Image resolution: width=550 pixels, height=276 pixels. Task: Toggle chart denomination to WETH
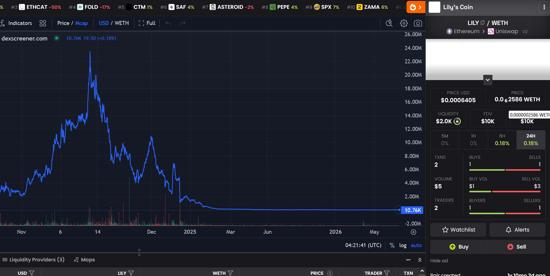pyautogui.click(x=122, y=23)
